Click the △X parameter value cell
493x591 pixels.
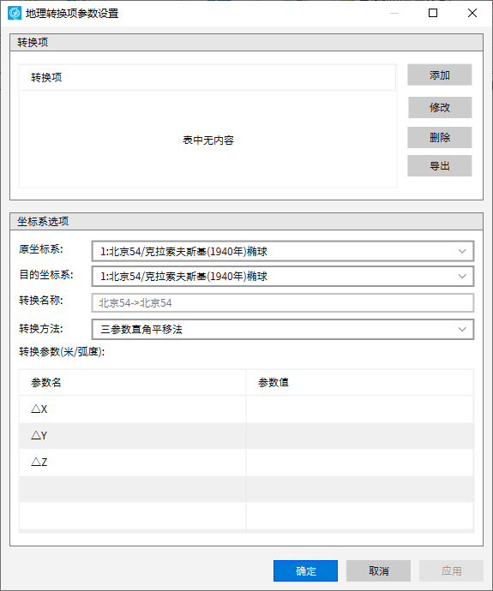point(360,409)
